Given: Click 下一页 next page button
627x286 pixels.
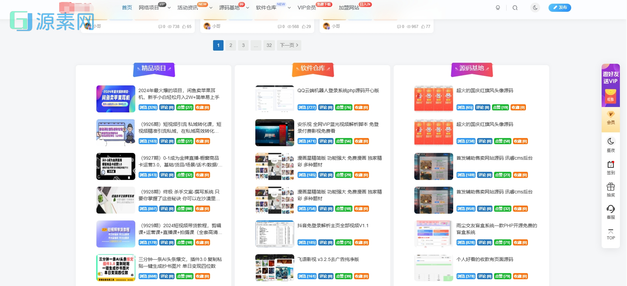Looking at the screenshot, I should [x=289, y=45].
